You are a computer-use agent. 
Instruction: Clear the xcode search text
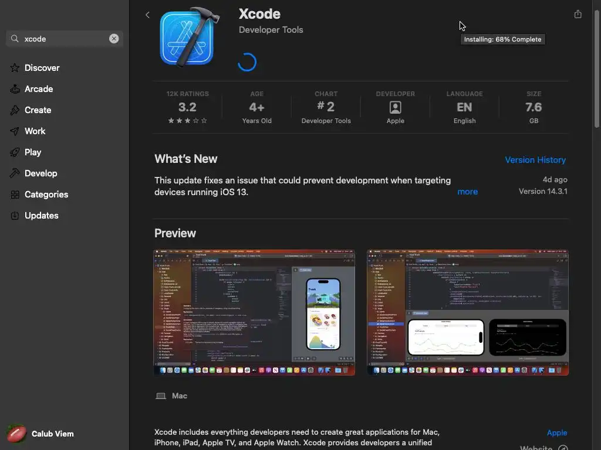point(114,39)
